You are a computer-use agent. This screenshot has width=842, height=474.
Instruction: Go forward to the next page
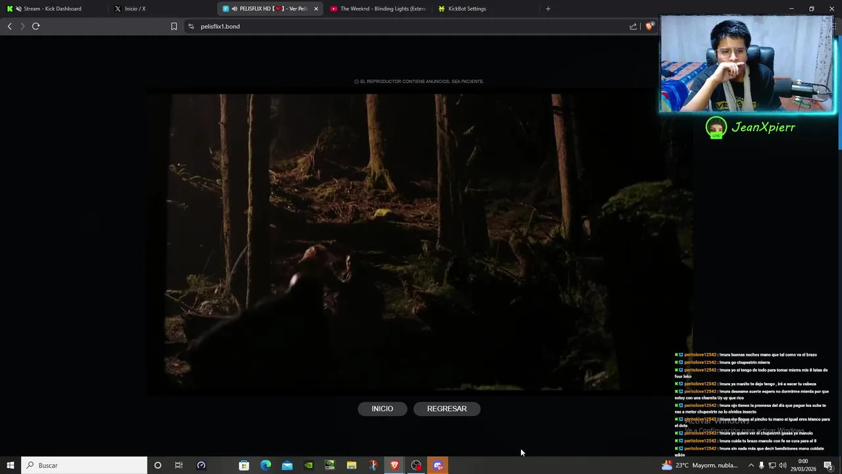[22, 26]
